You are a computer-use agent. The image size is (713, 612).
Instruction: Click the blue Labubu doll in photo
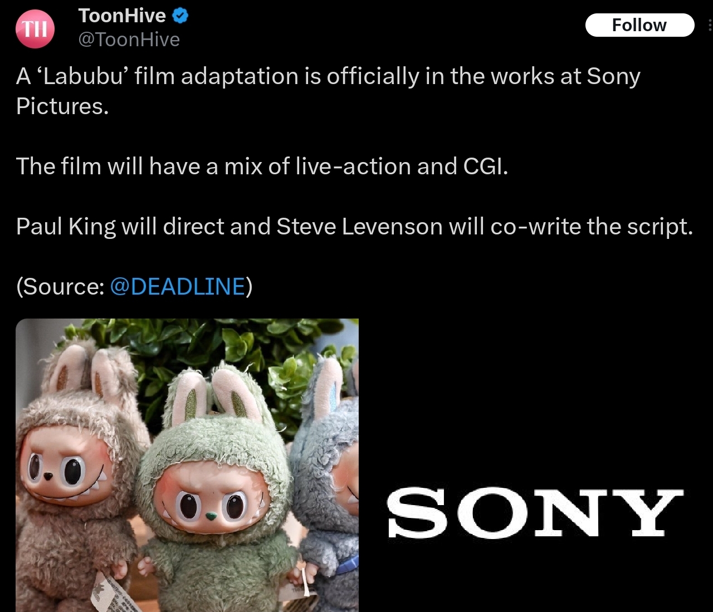tap(329, 479)
